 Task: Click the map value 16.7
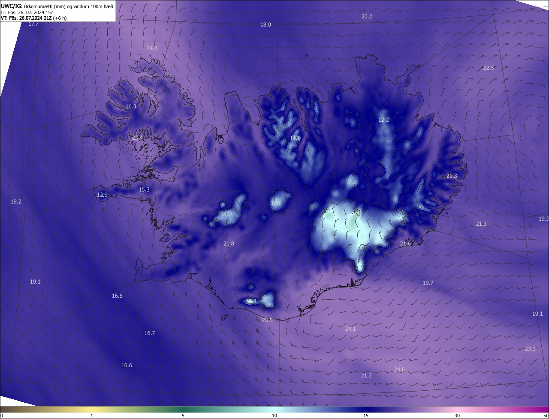tap(150, 333)
